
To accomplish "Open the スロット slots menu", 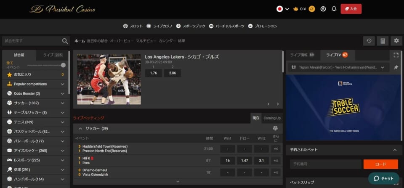I will point(133,26).
